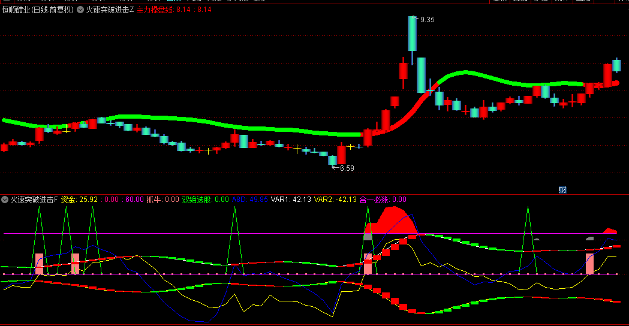Image resolution: width=629 pixels, height=326 pixels.
Task: Click the 9.35 high price label
Action: [427, 20]
